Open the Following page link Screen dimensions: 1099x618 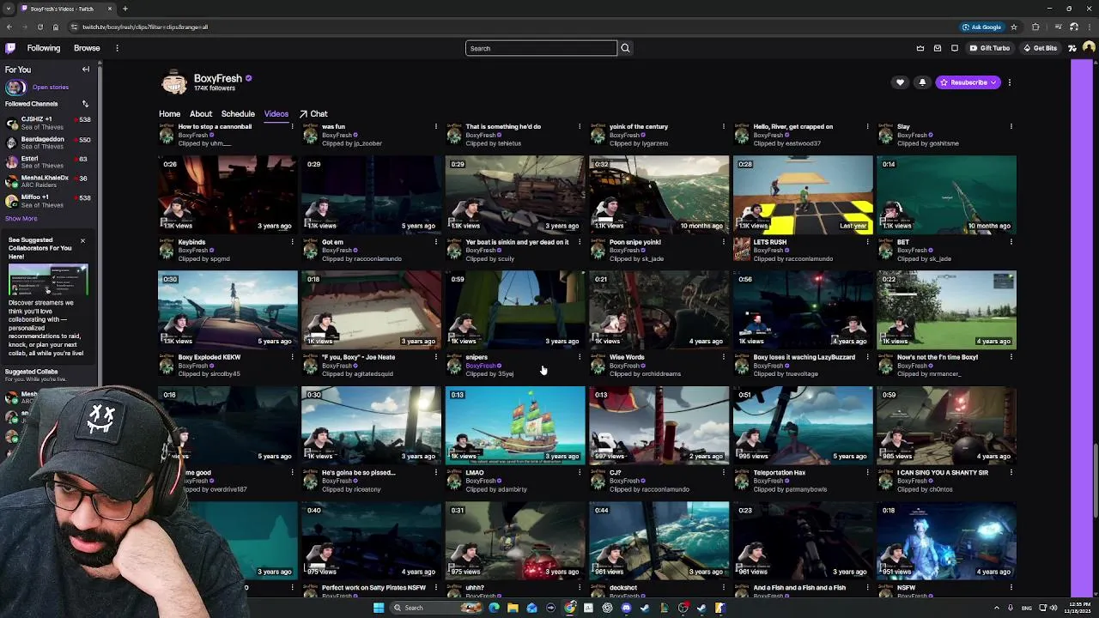tap(44, 48)
